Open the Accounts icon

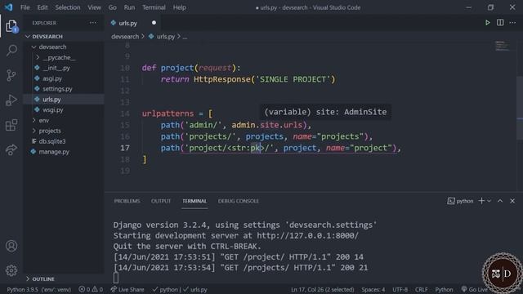[11, 246]
